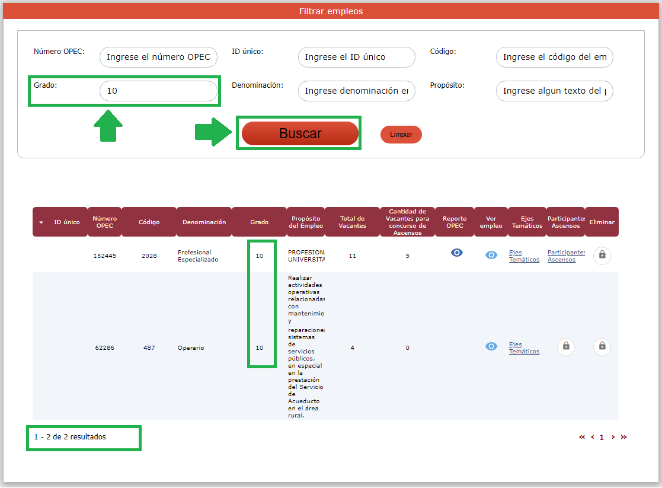The height and width of the screenshot is (488, 662).
Task: Click the Ver empleo eye icon for Profesional Especializado
Action: (x=491, y=255)
